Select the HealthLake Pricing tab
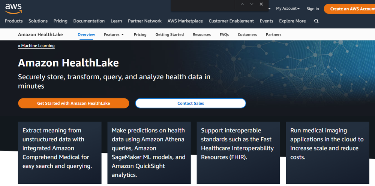Screen dimensions: 375x186 [140, 34]
